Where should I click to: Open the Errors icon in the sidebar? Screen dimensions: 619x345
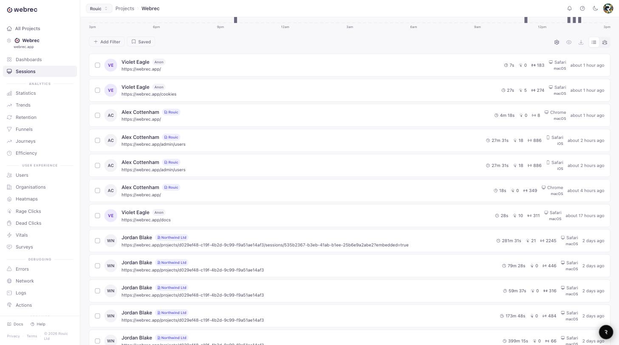pyautogui.click(x=9, y=269)
